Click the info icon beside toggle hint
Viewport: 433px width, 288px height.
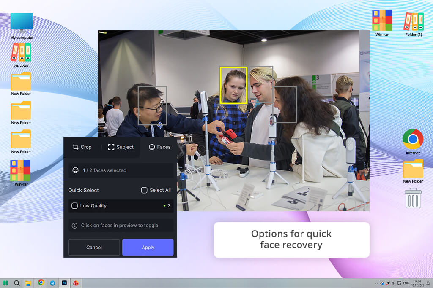point(74,226)
